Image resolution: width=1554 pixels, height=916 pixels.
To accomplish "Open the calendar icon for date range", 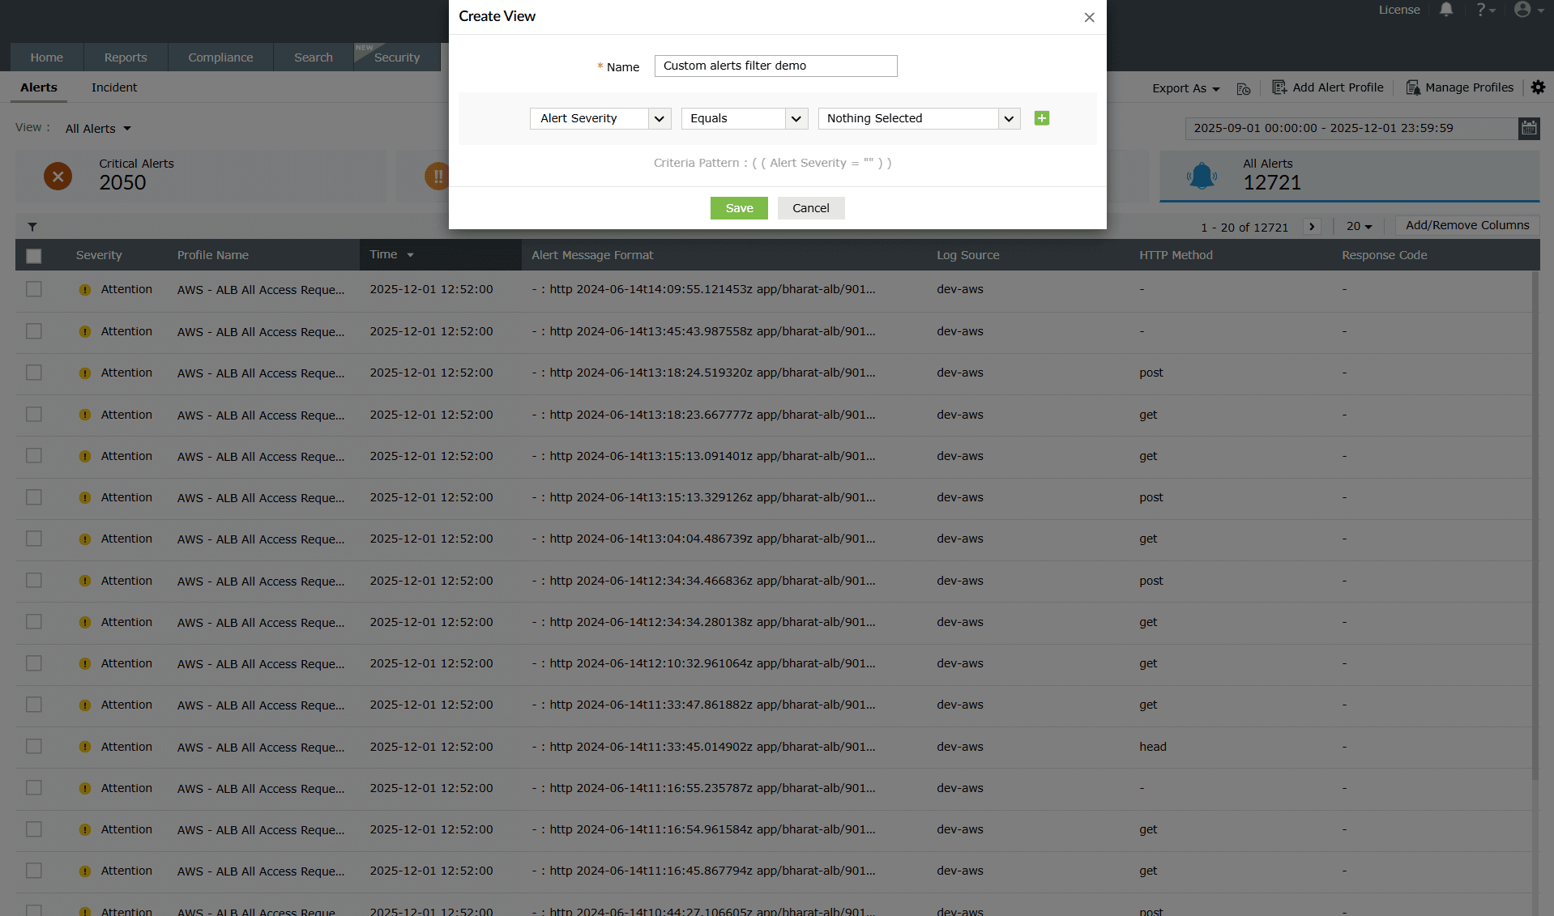I will tap(1529, 128).
